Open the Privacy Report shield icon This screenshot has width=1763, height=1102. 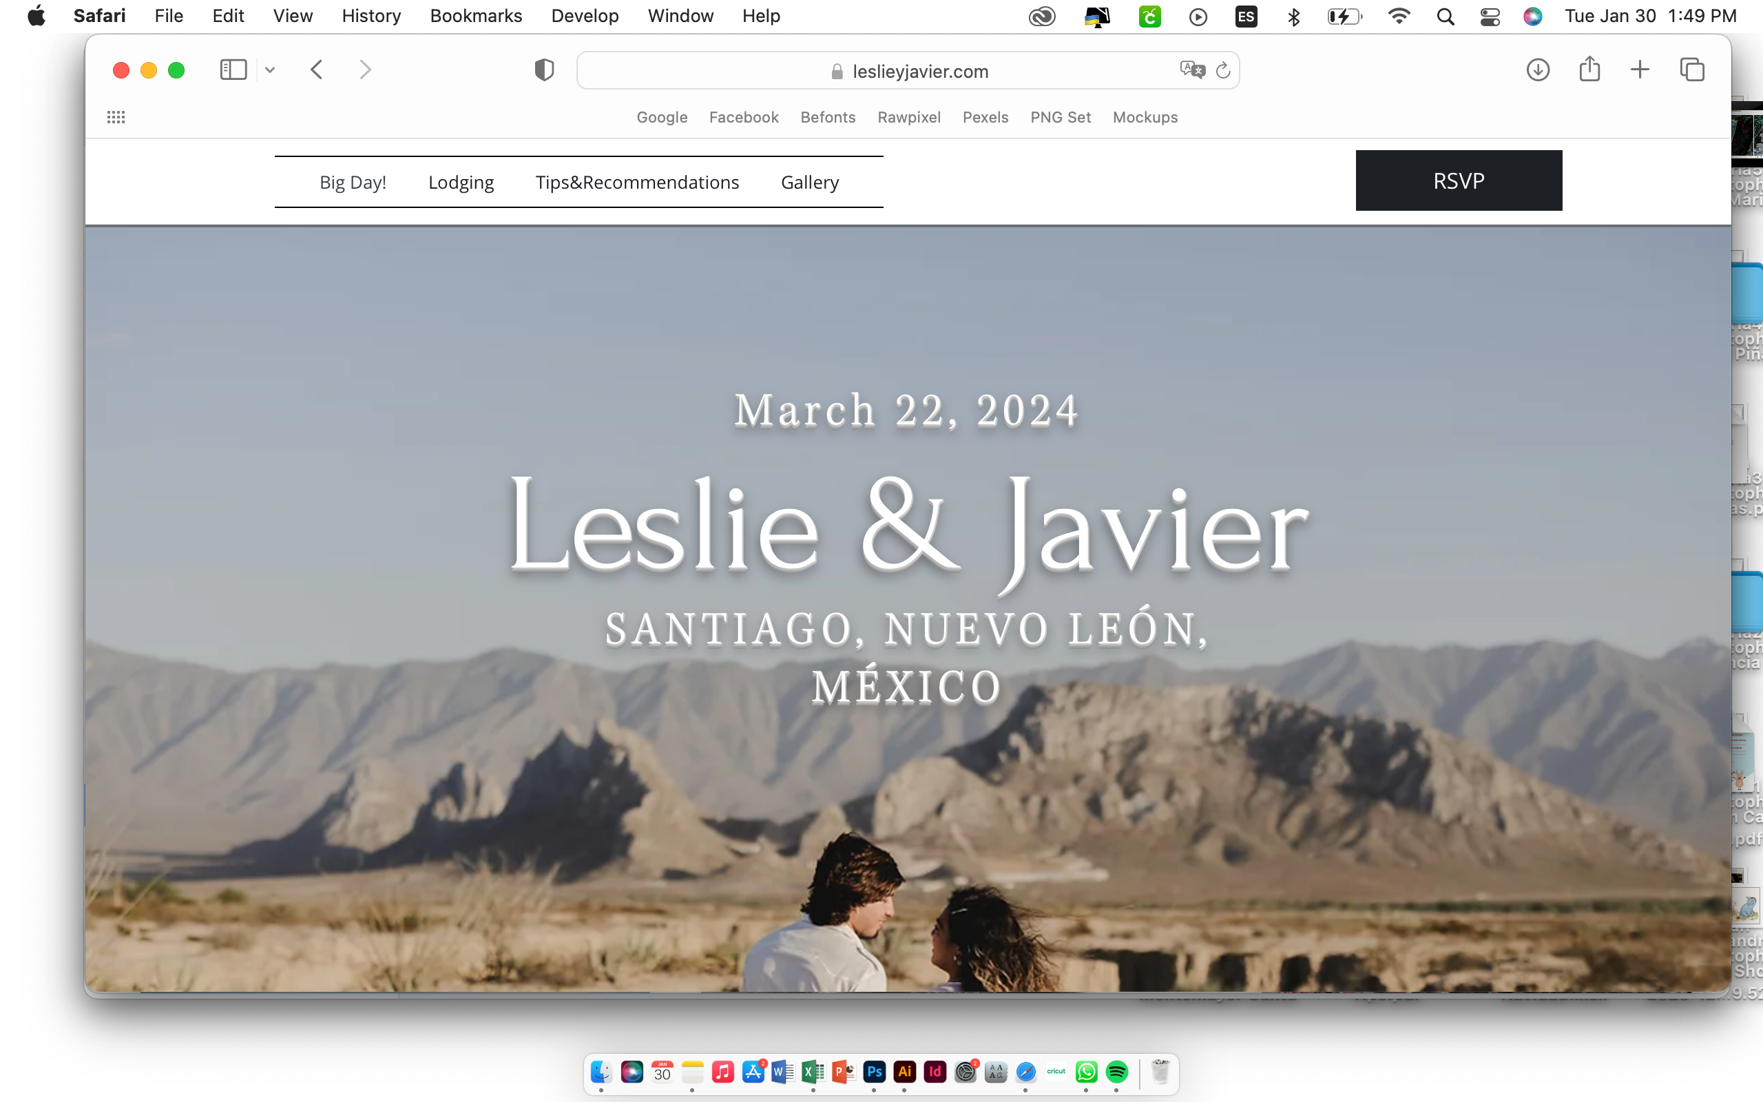coord(543,70)
